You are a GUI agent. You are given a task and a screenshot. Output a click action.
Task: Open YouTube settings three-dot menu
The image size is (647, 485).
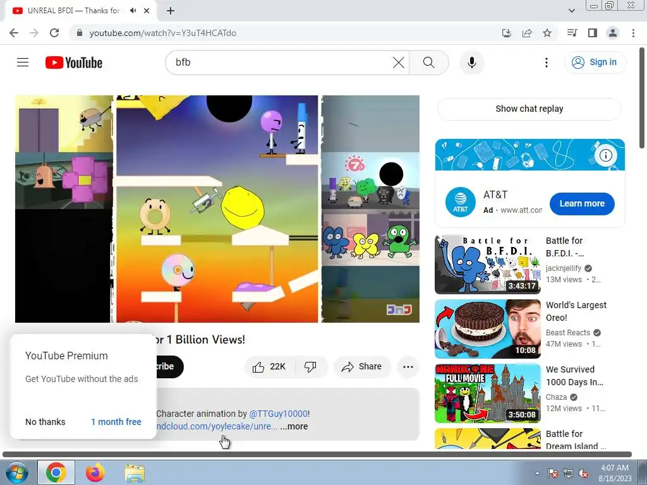[x=547, y=63]
